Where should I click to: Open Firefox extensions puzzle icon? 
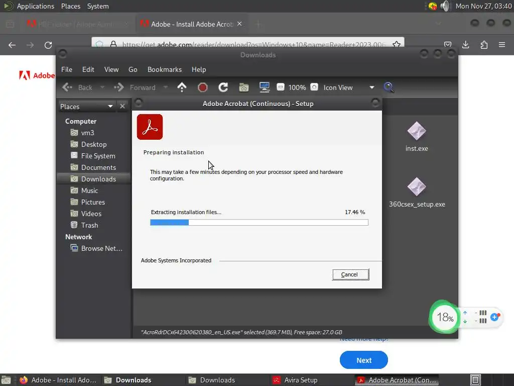484,45
